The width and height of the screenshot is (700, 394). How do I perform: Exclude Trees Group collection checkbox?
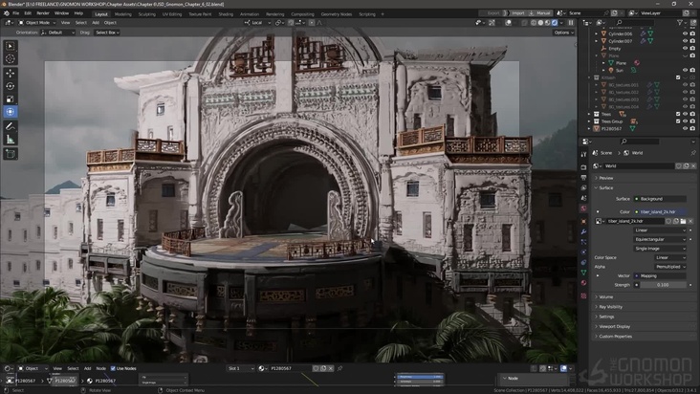(x=678, y=121)
